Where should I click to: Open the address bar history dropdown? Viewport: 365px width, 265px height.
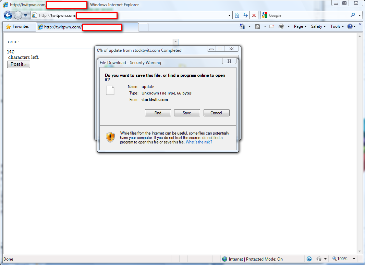pyautogui.click(x=229, y=15)
